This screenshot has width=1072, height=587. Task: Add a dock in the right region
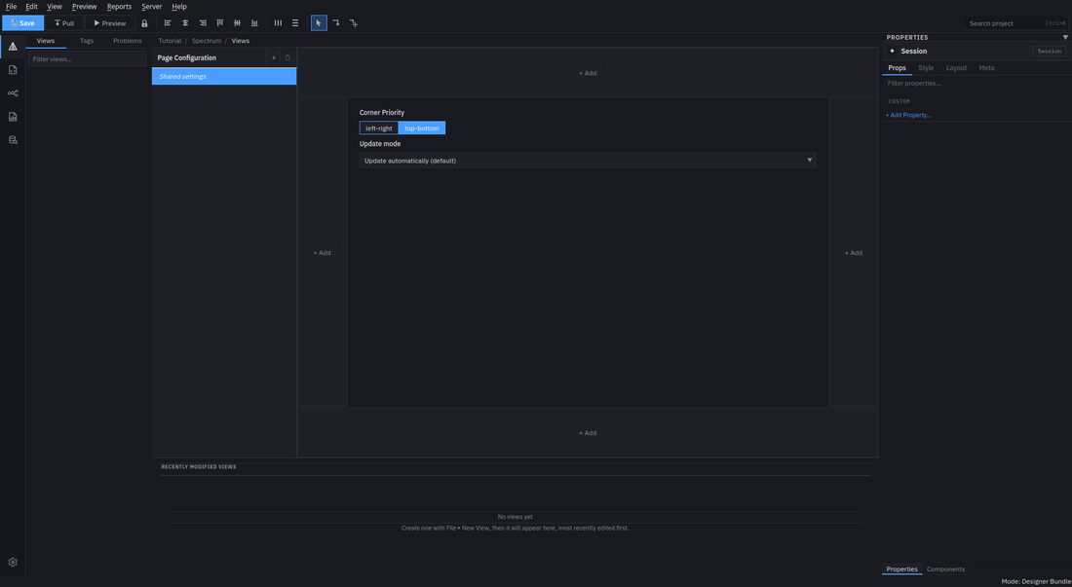[x=854, y=253]
